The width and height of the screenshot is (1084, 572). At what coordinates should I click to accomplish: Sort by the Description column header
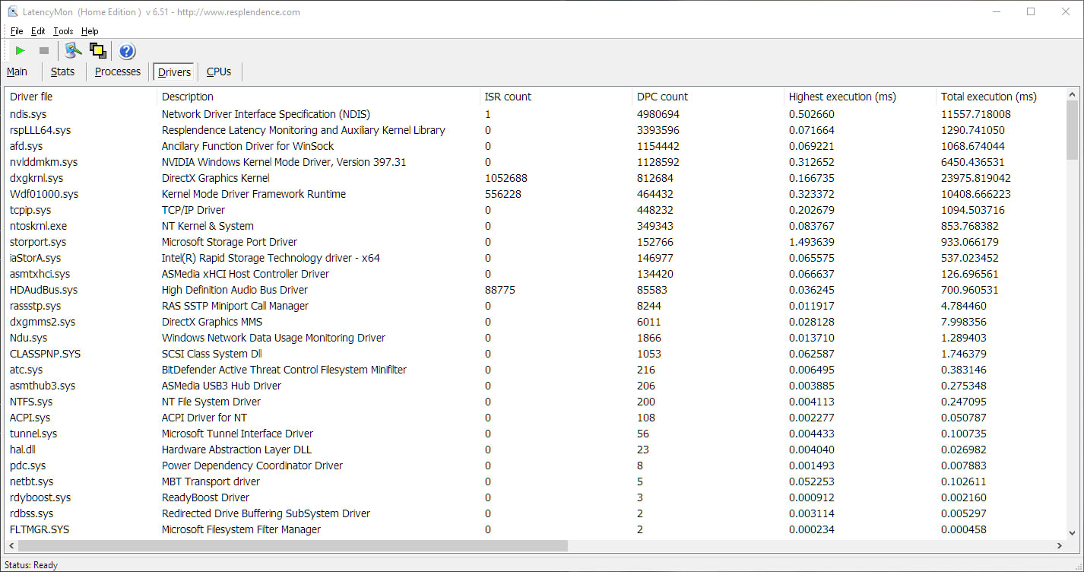coord(319,97)
